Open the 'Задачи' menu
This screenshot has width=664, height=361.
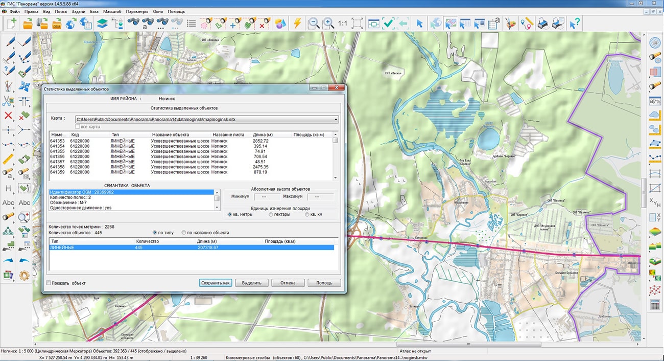(x=79, y=11)
